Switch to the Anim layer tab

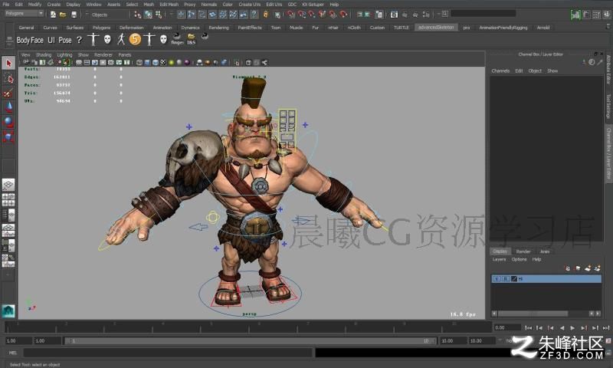(545, 251)
